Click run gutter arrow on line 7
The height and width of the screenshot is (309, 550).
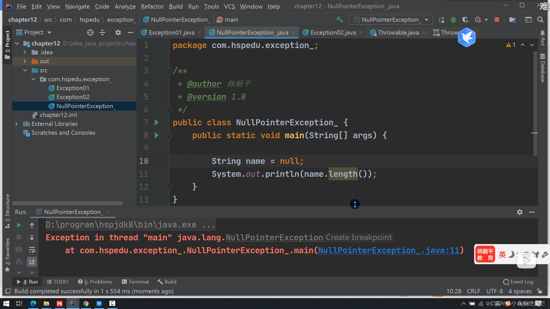156,122
